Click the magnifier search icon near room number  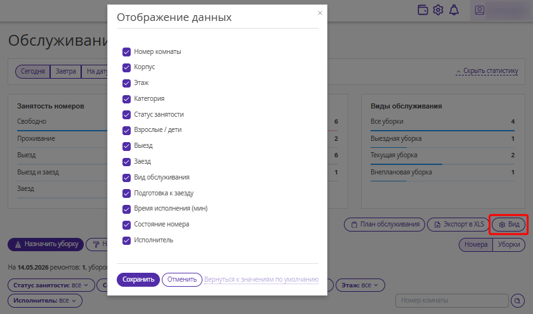point(517,301)
